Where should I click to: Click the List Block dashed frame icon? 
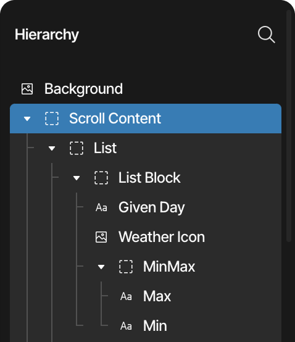click(101, 178)
